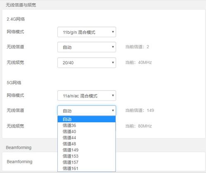Click the arrow on the 20/40 bandwidth selector
The image size is (206, 173).
pyautogui.click(x=113, y=63)
